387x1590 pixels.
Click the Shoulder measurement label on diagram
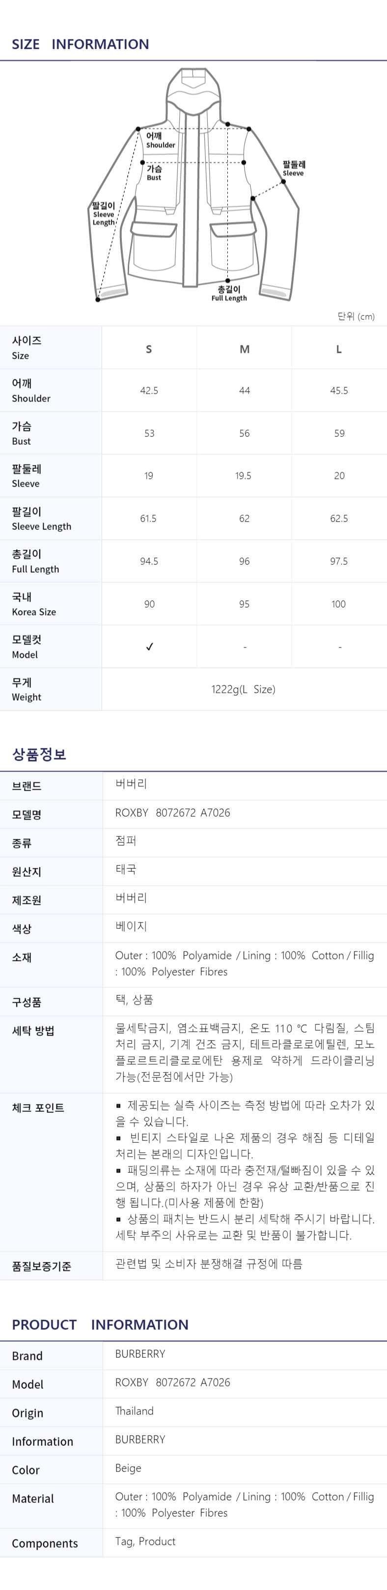point(160,140)
